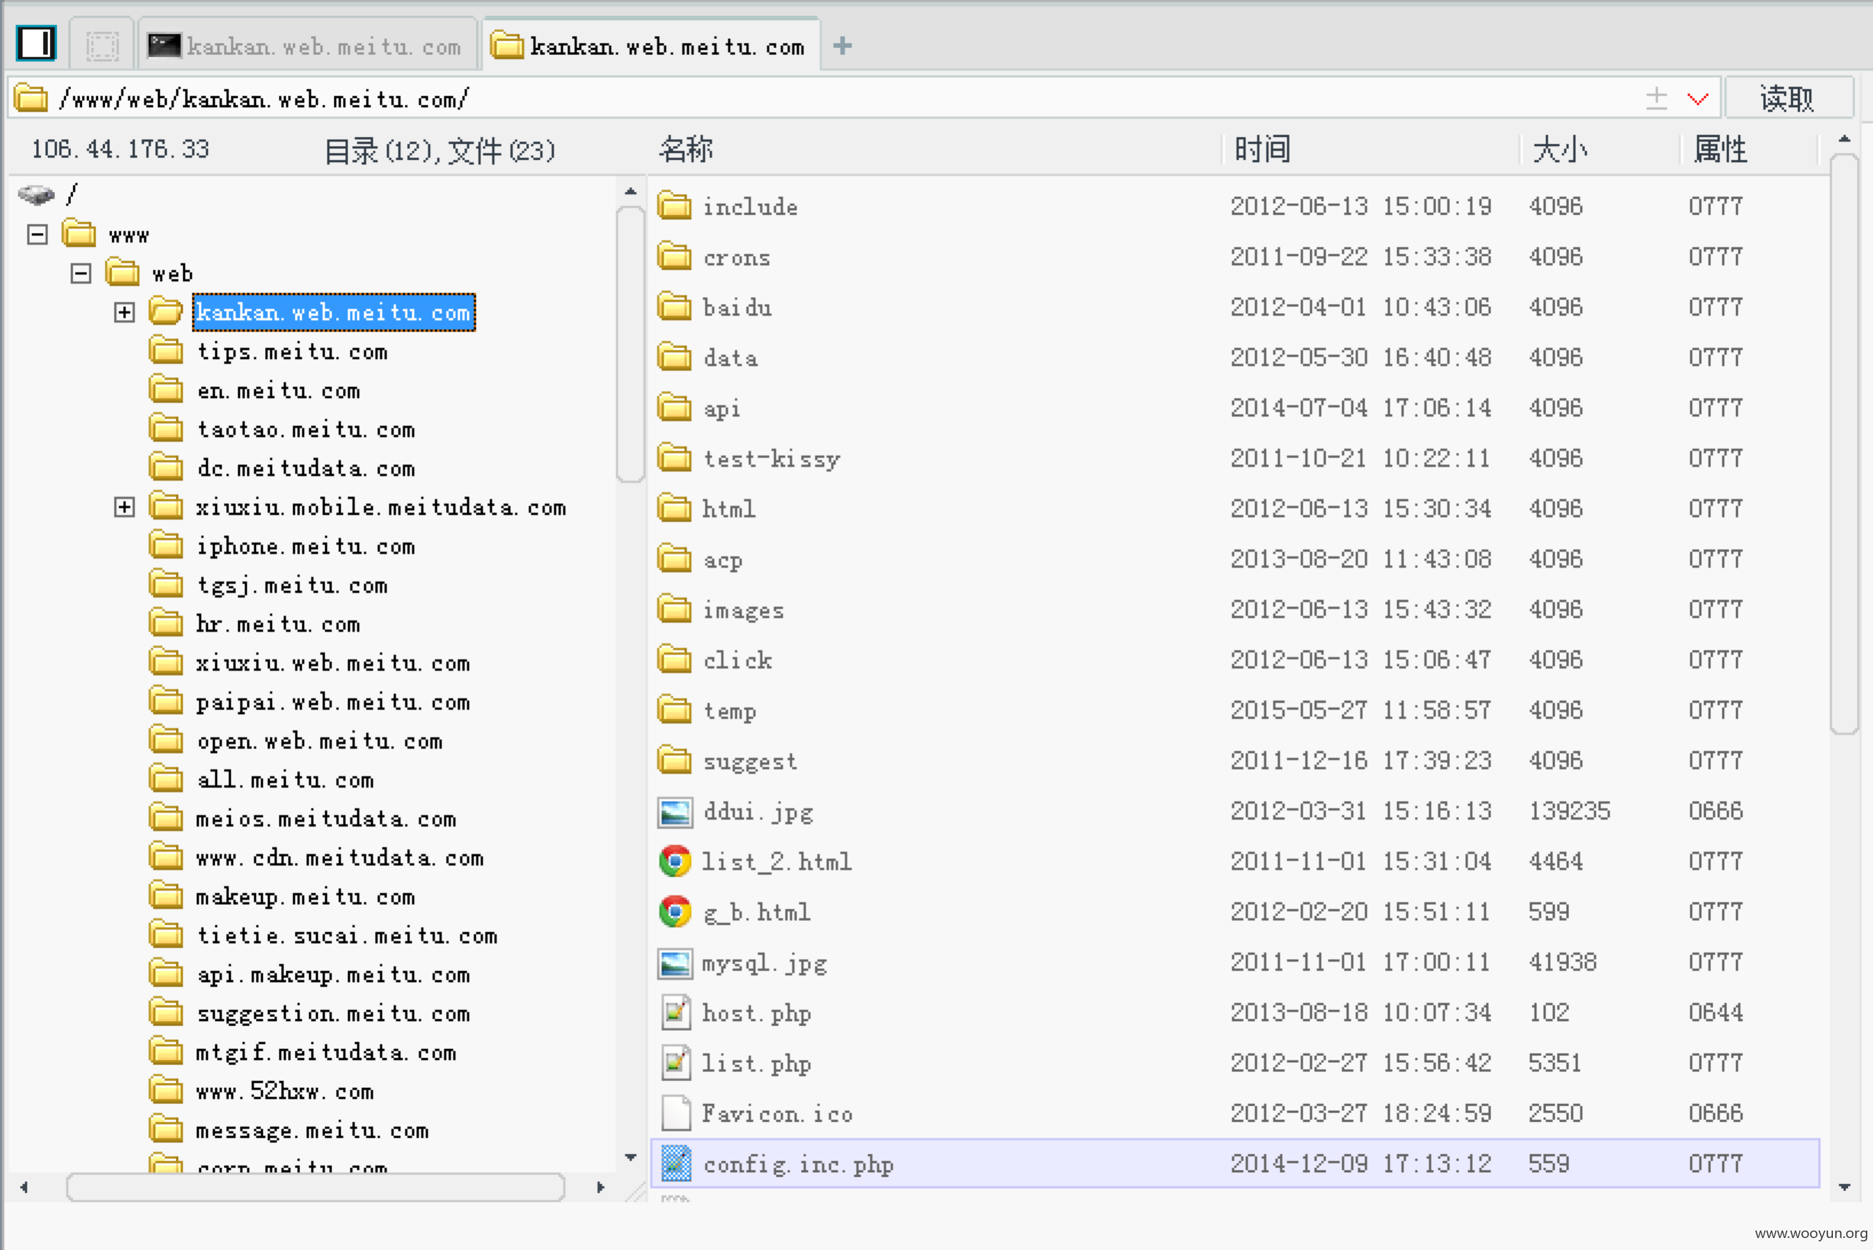Image resolution: width=1873 pixels, height=1250 pixels.
Task: Select the list.php file icon
Action: pyautogui.click(x=675, y=1063)
